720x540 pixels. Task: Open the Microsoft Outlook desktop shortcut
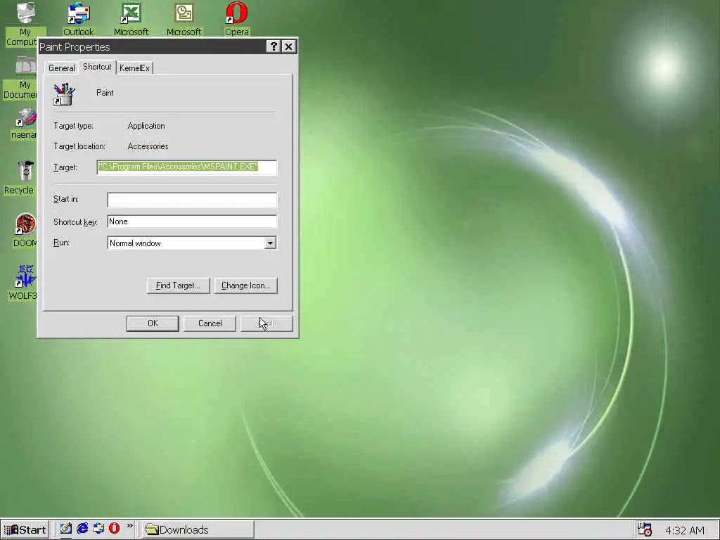pos(184,19)
